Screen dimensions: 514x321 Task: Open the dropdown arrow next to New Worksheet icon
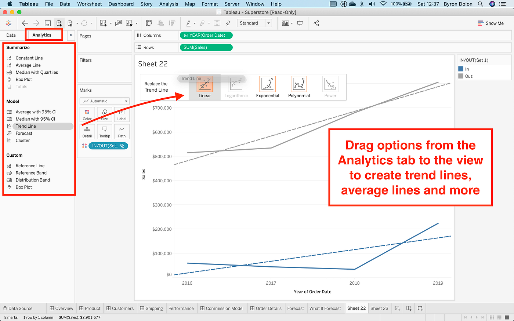coord(111,23)
